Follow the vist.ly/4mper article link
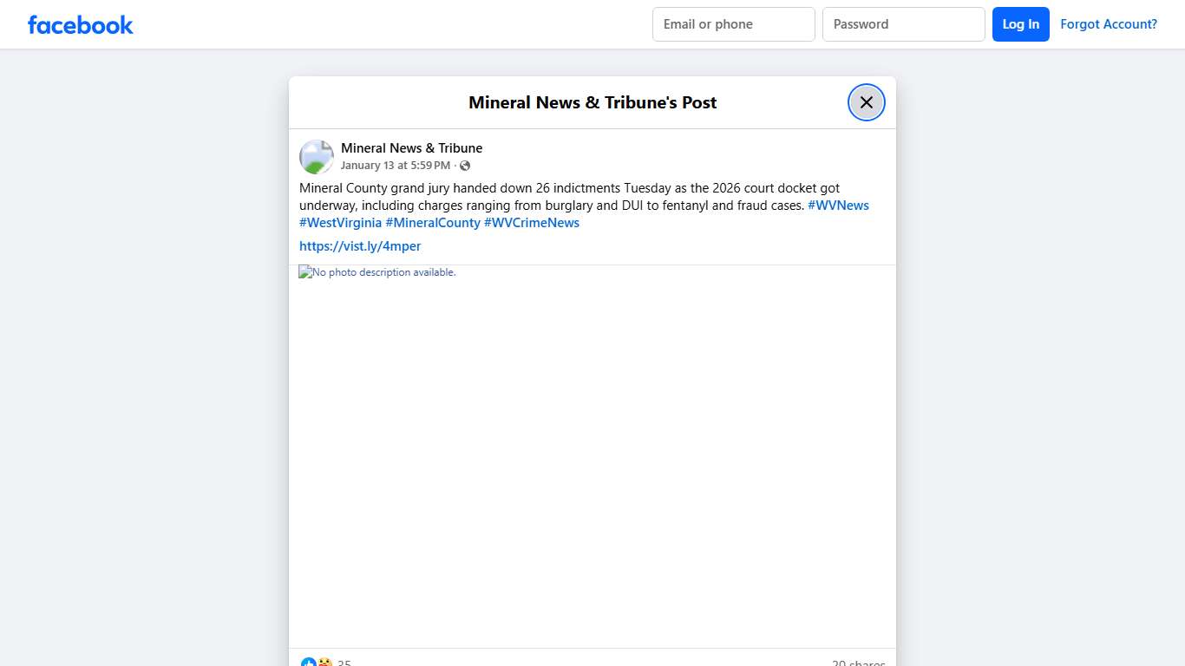The image size is (1185, 666). click(360, 246)
